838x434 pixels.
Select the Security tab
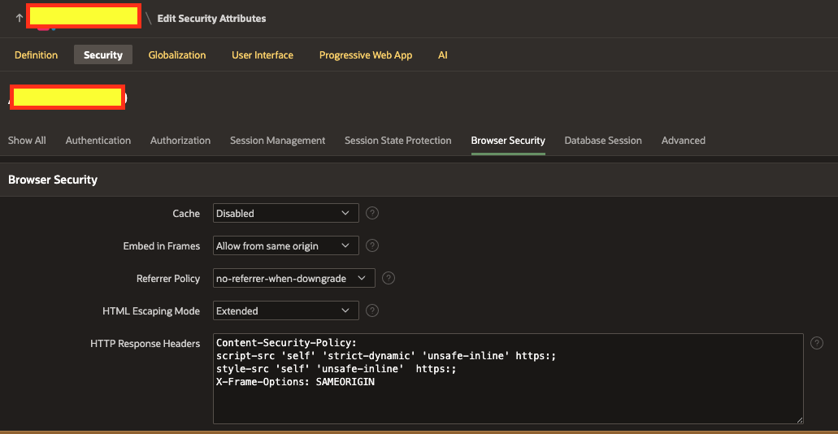tap(103, 54)
